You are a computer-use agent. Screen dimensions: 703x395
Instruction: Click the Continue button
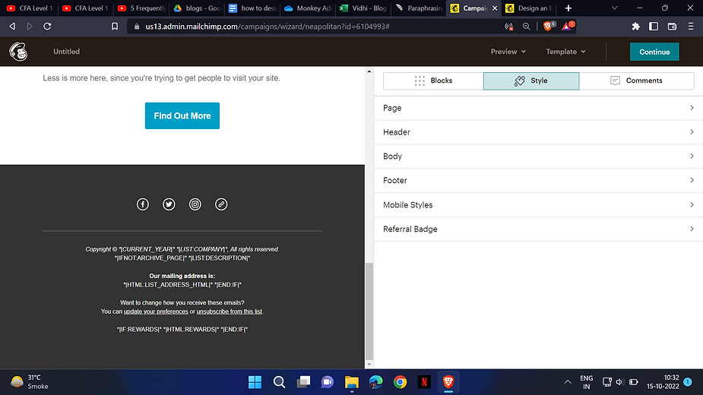654,52
